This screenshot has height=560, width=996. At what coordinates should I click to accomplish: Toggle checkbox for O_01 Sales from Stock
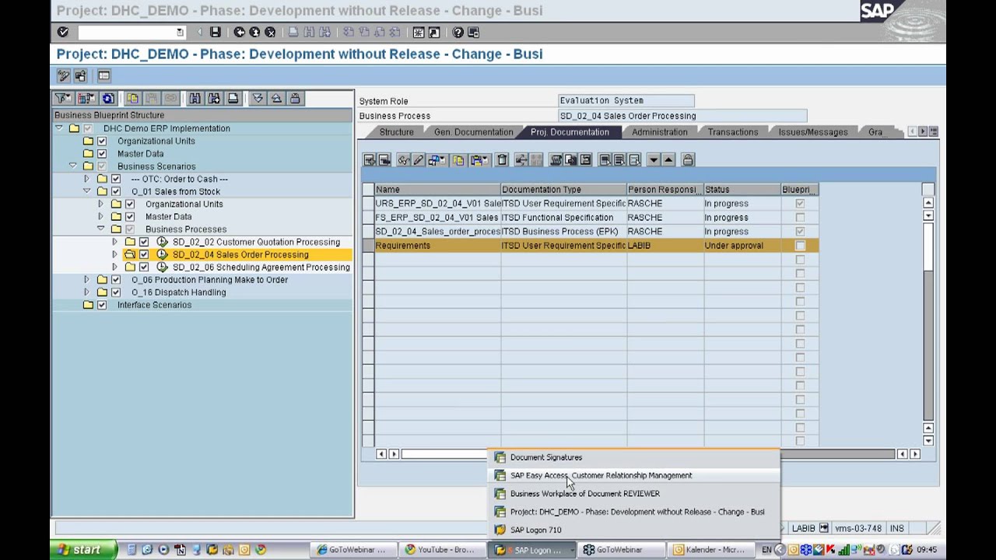[x=116, y=191]
